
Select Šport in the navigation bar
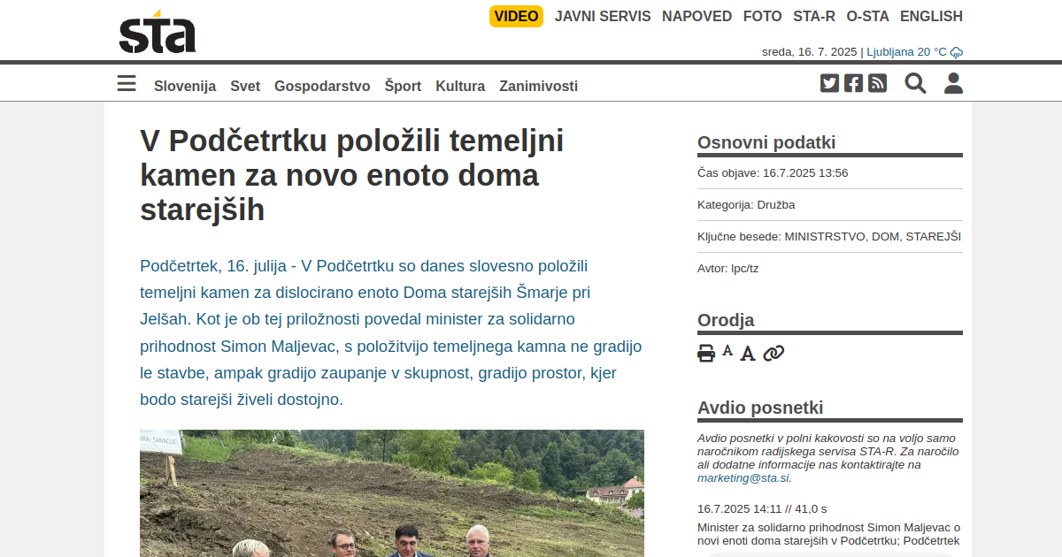[x=403, y=86]
